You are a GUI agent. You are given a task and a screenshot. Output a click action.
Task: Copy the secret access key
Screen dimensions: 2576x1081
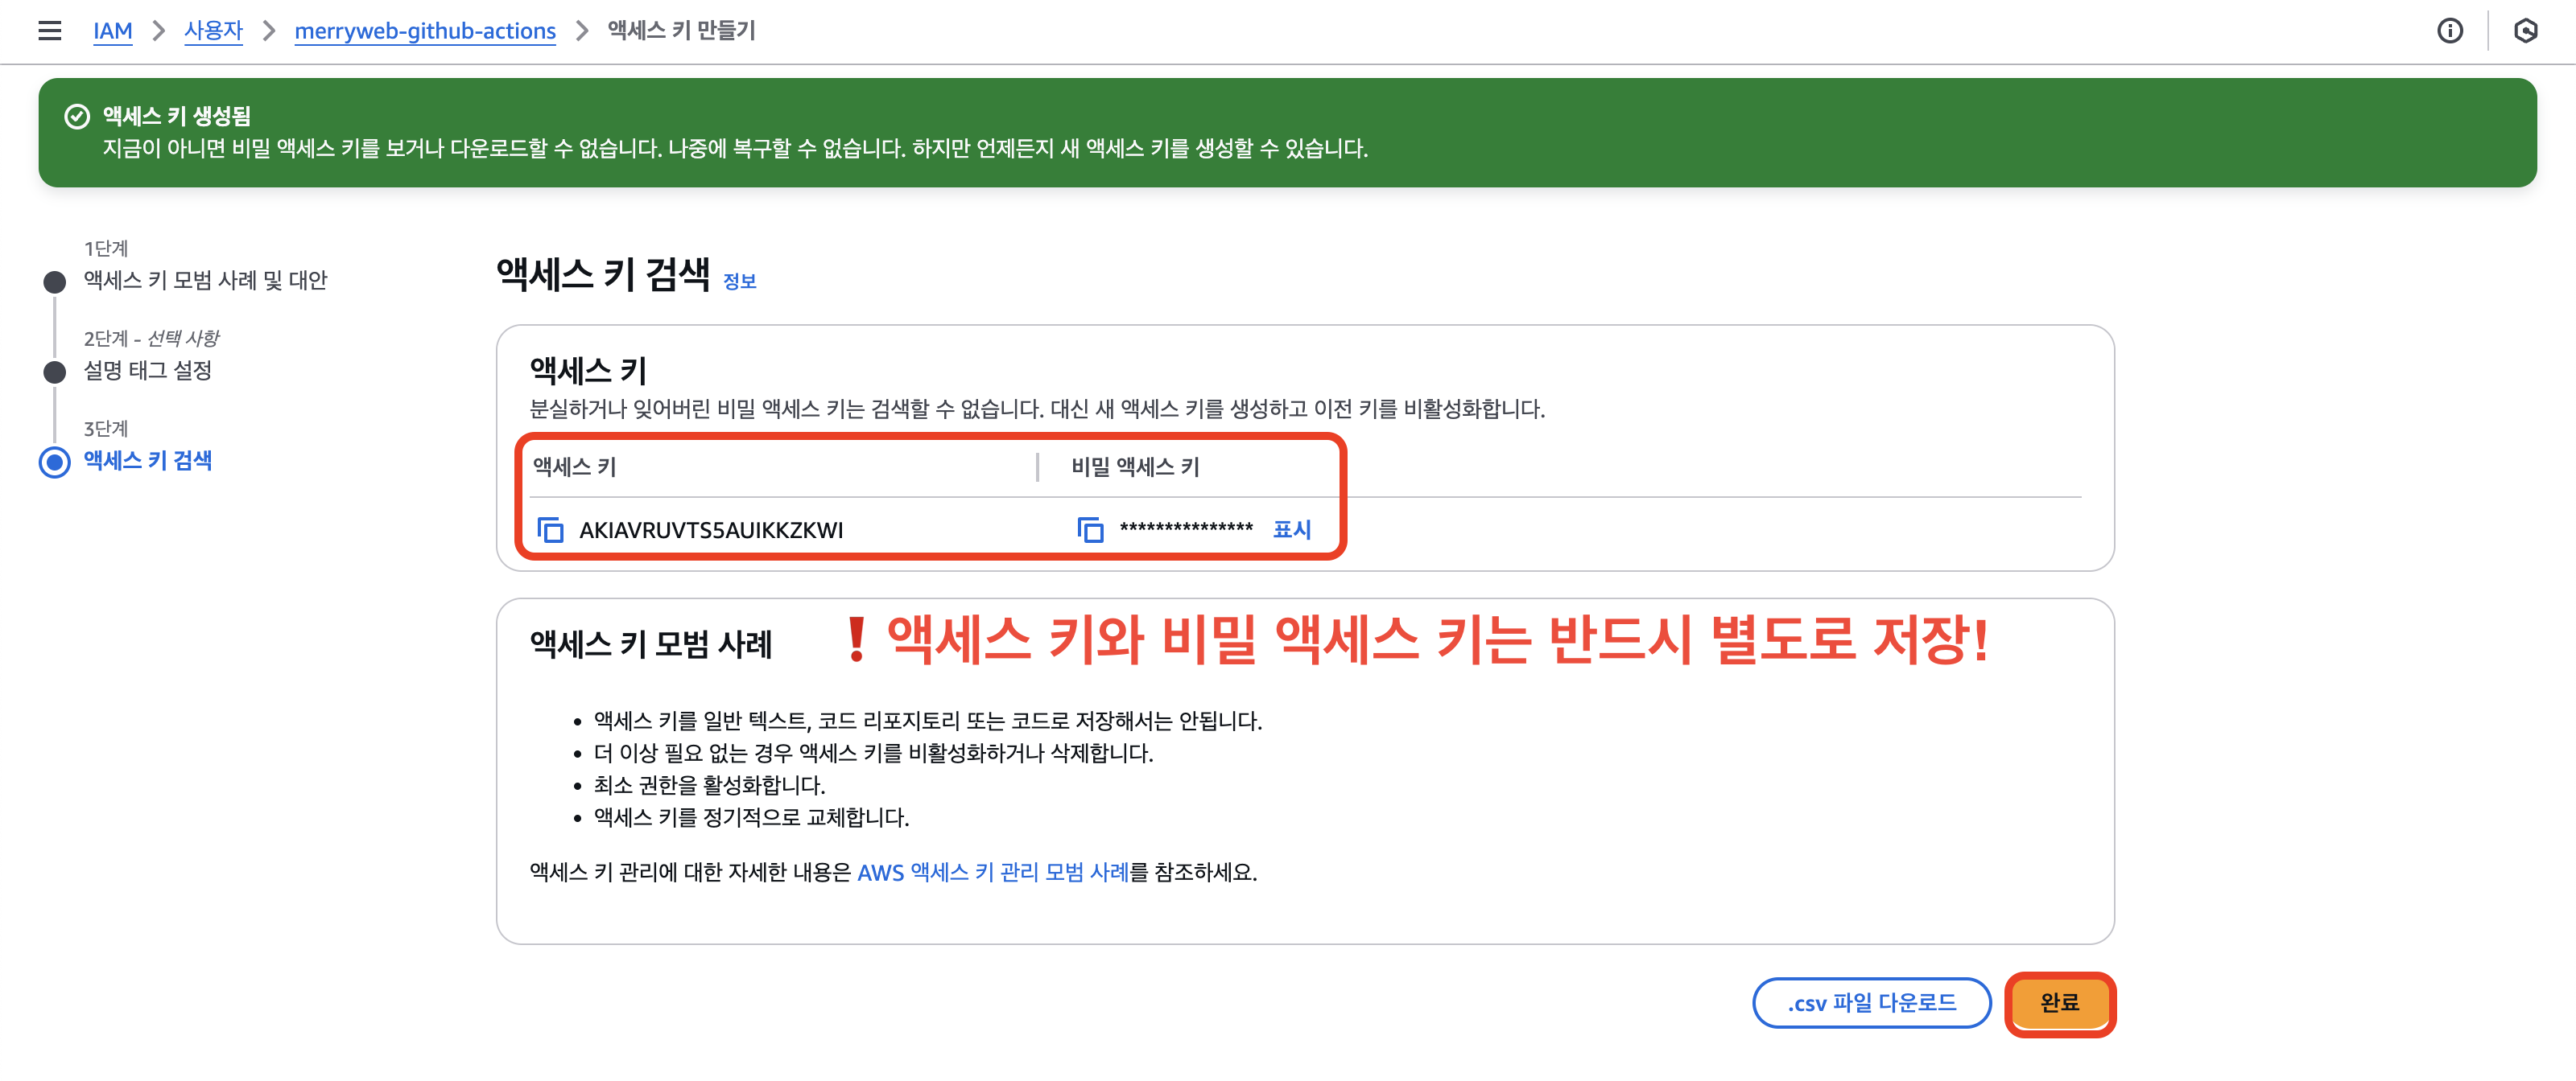point(1090,529)
